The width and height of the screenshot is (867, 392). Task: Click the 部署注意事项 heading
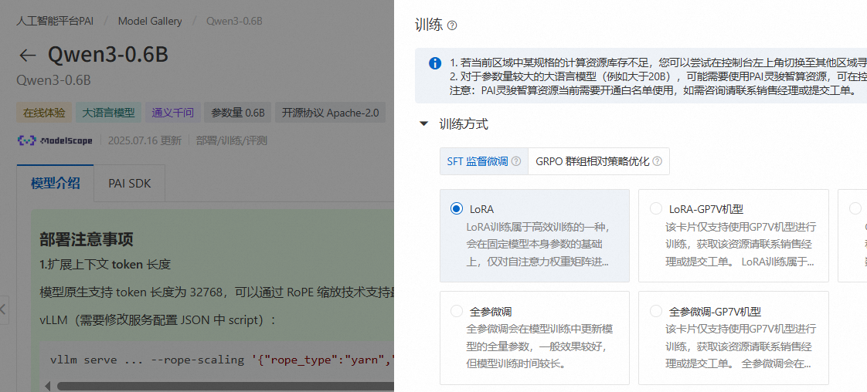(x=87, y=239)
